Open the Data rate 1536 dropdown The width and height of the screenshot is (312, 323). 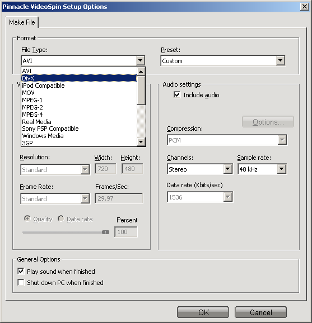[x=200, y=197]
